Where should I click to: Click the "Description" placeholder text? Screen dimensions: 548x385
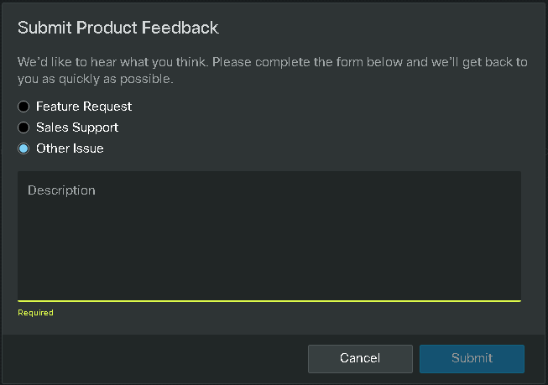[61, 190]
